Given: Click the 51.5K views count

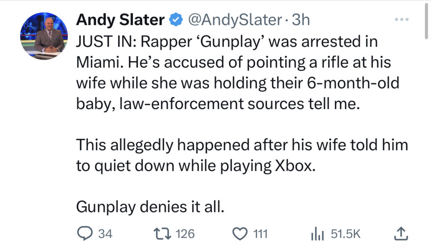Looking at the screenshot, I should 346,234.
